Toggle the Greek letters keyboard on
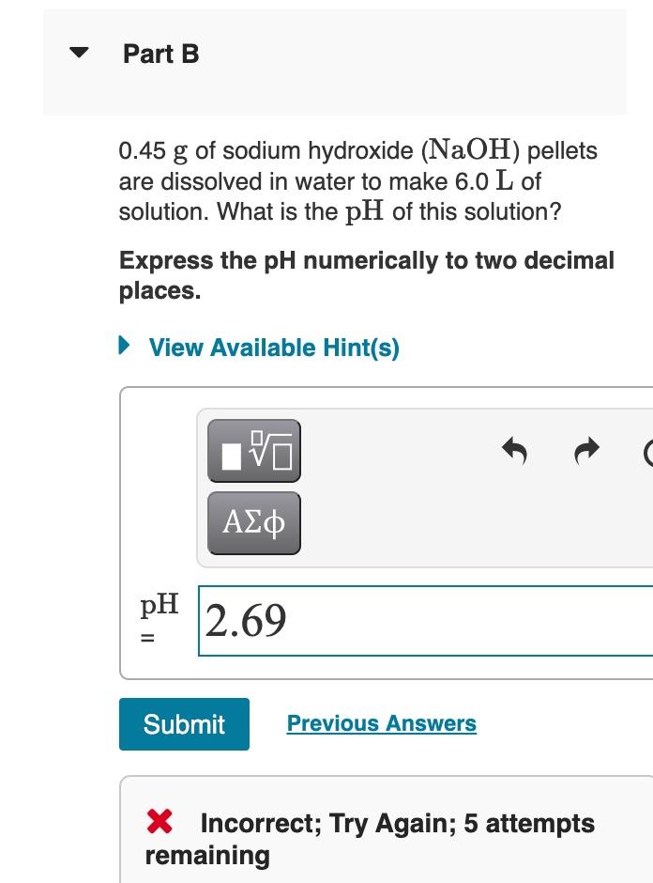 (x=252, y=523)
